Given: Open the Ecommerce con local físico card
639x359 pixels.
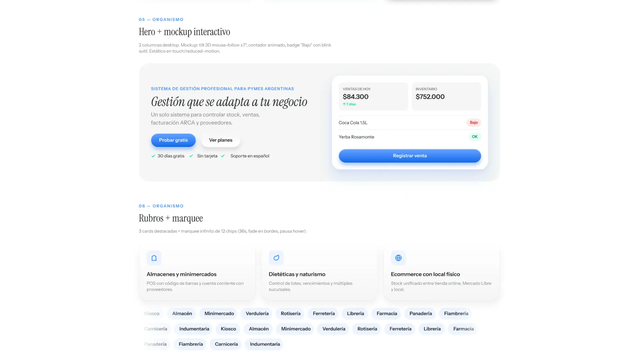Looking at the screenshot, I should pos(442,272).
